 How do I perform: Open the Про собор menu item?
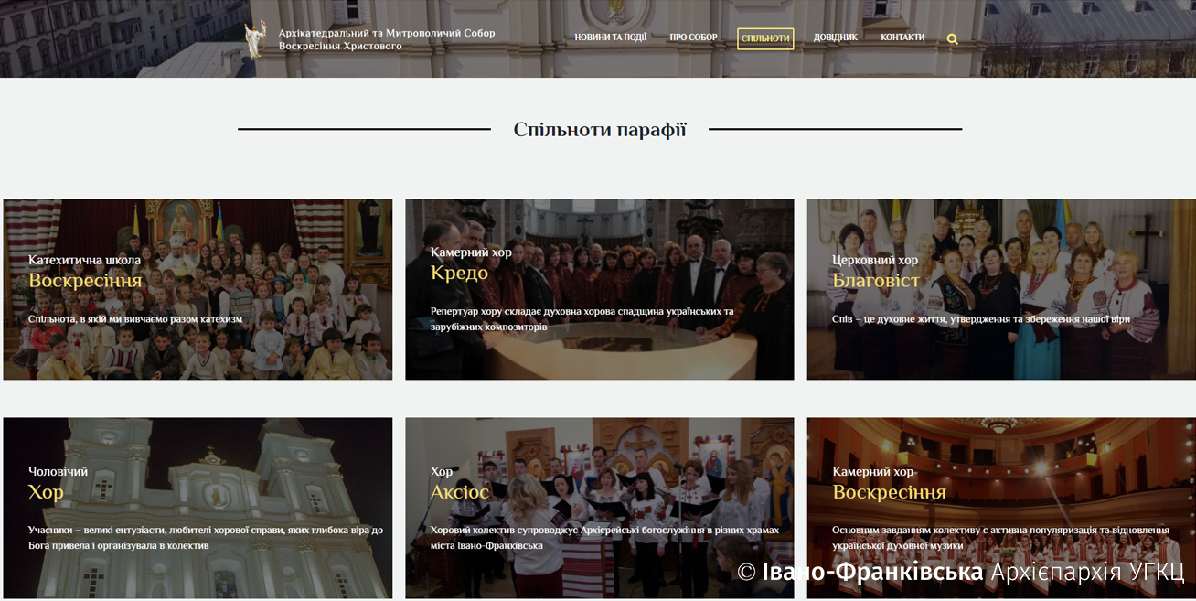coord(693,38)
